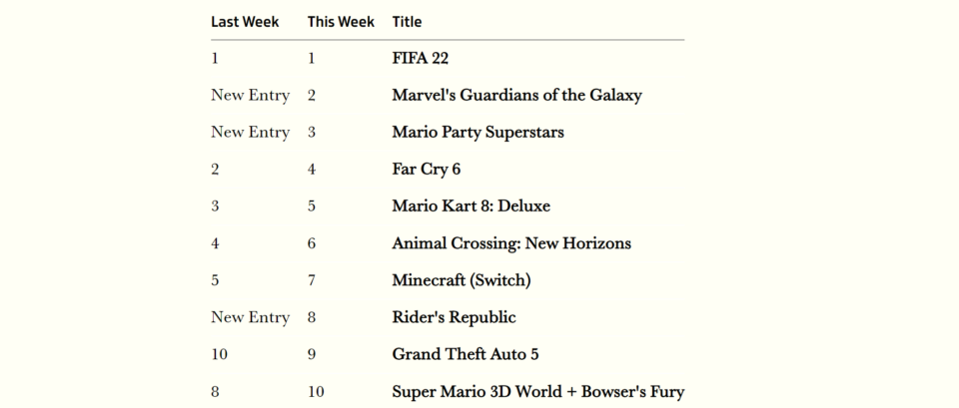Click Super Mario 3D World + Bowser's Fury
Screen dimensions: 959x408
(538, 391)
